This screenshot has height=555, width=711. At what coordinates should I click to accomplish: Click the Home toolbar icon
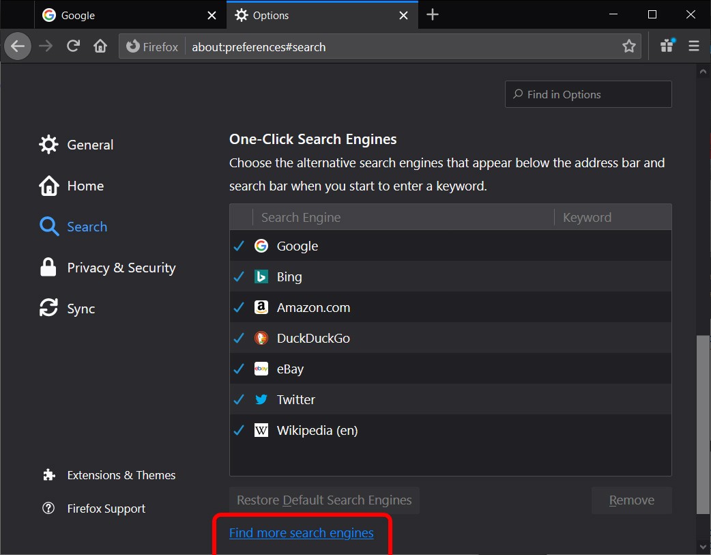tap(100, 46)
